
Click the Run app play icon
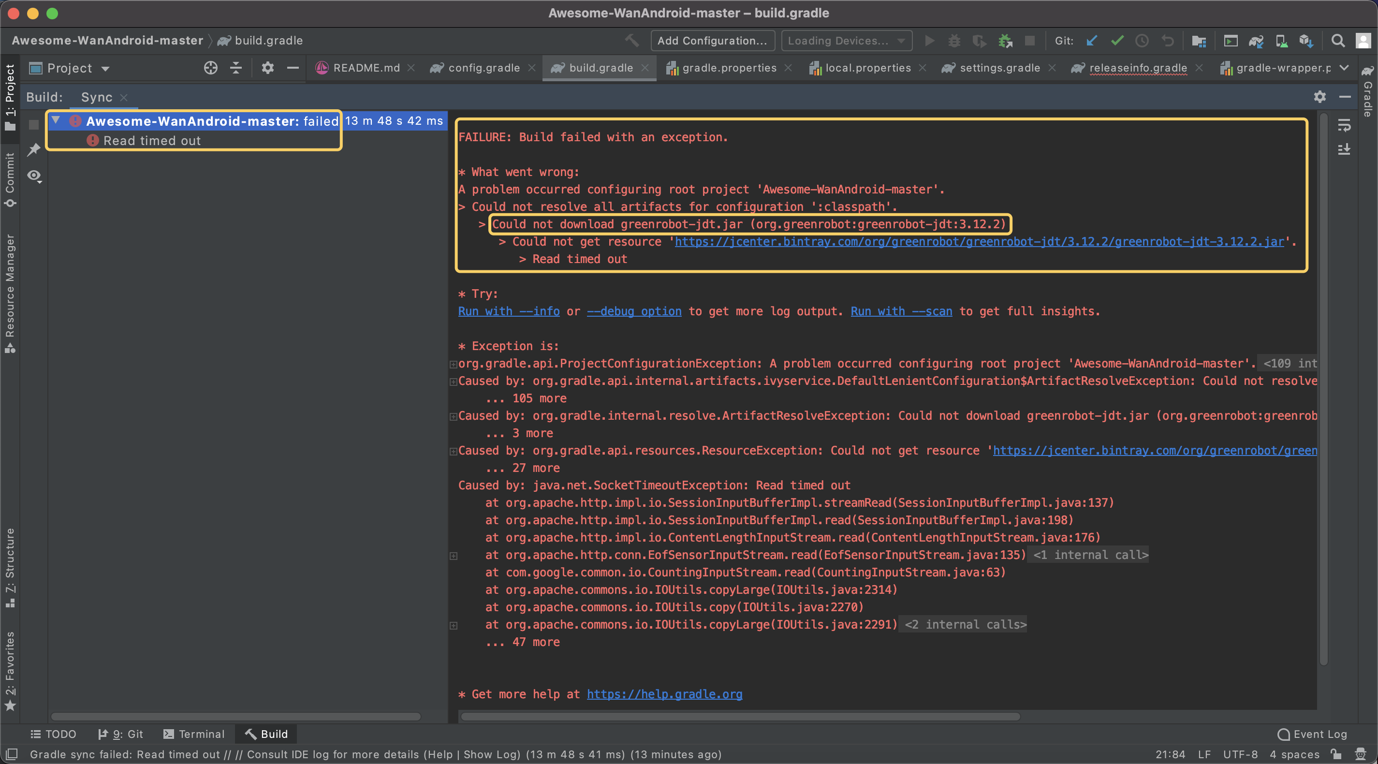pos(930,41)
